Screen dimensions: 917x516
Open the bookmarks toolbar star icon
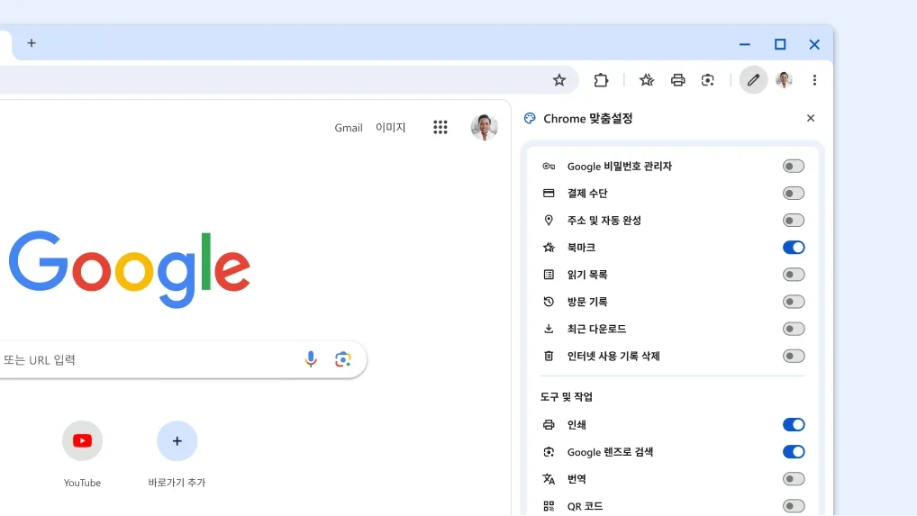click(x=646, y=80)
